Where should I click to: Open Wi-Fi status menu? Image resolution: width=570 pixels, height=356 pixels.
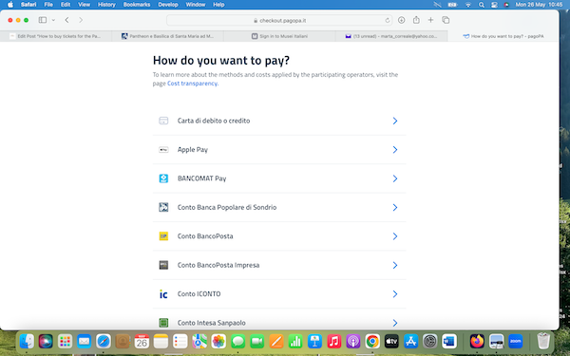(x=468, y=5)
